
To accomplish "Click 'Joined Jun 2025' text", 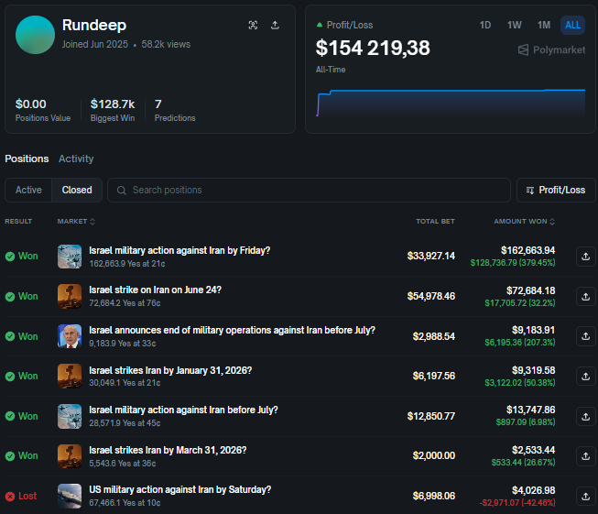I will coord(95,44).
